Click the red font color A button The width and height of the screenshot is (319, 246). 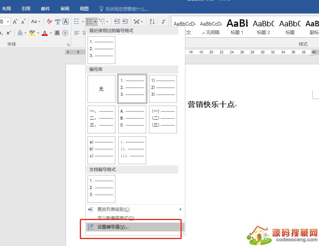point(45,33)
